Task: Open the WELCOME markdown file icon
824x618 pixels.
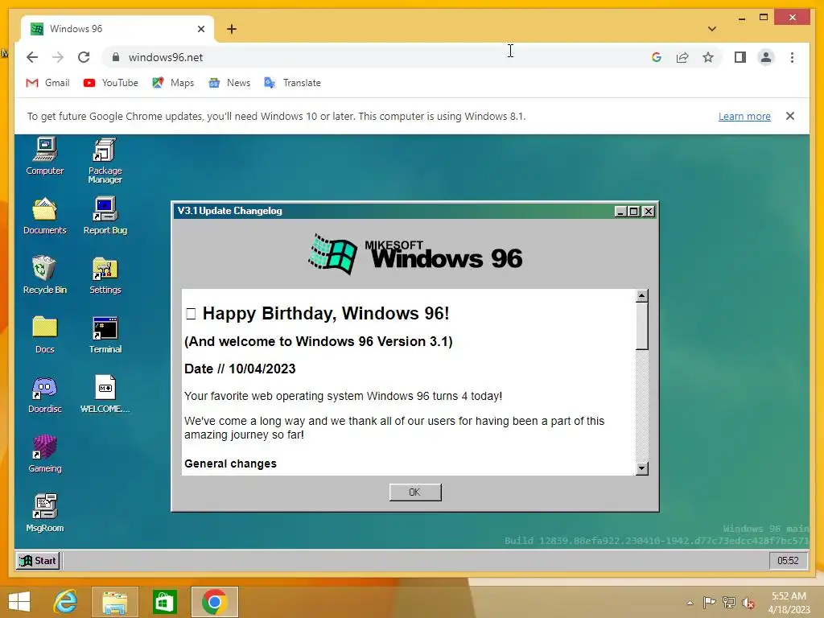Action: point(105,394)
